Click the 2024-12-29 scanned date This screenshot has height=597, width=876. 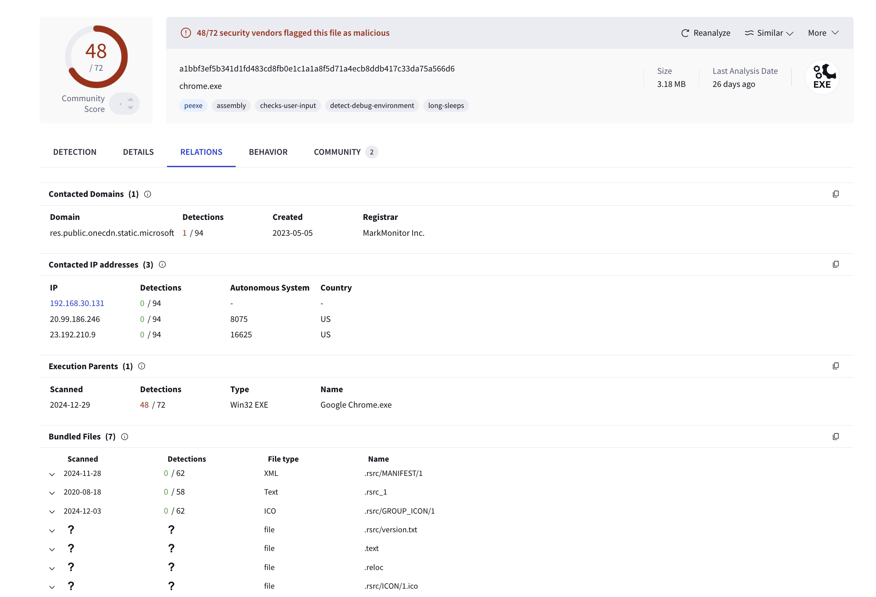[x=70, y=405]
